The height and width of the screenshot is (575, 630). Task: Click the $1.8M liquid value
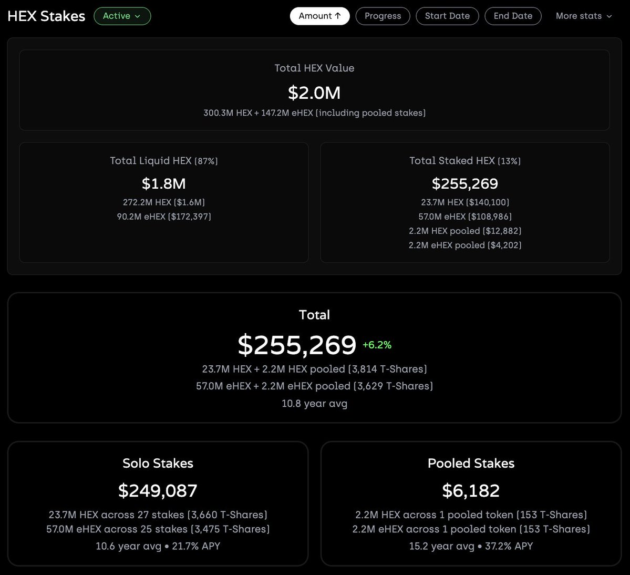click(164, 183)
